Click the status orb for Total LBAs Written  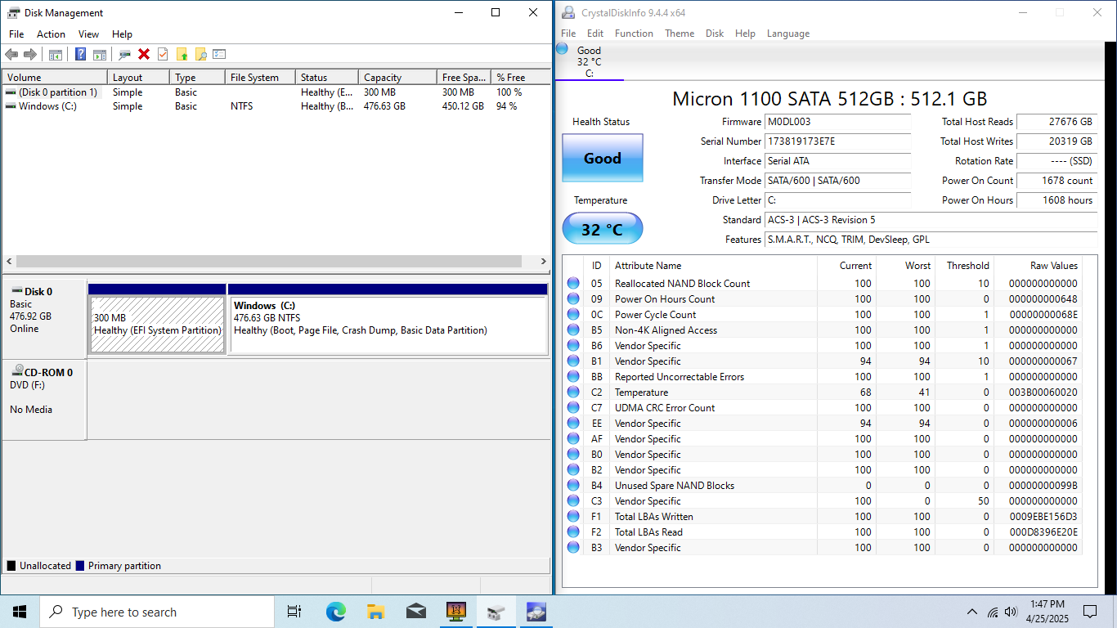pos(573,517)
